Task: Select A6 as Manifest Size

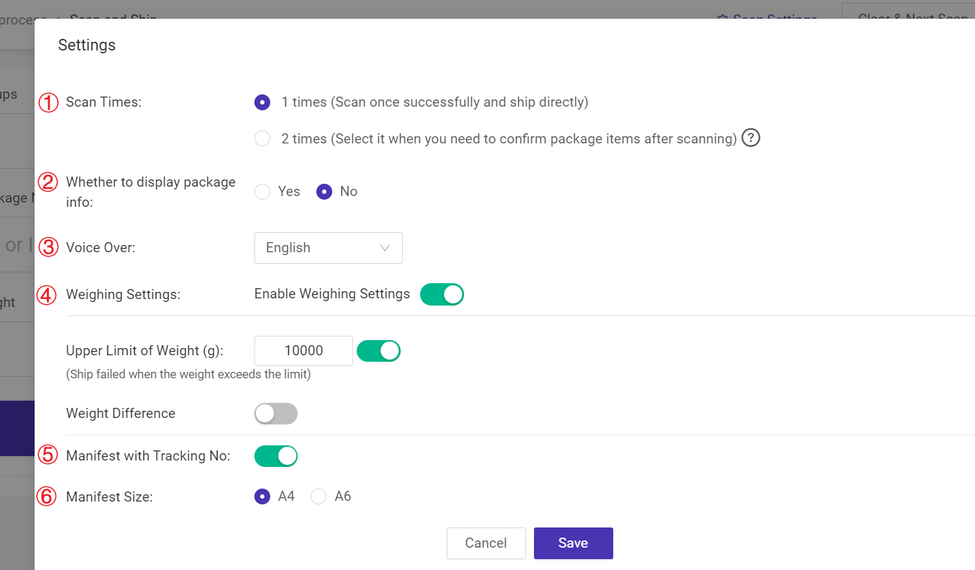Action: 319,496
